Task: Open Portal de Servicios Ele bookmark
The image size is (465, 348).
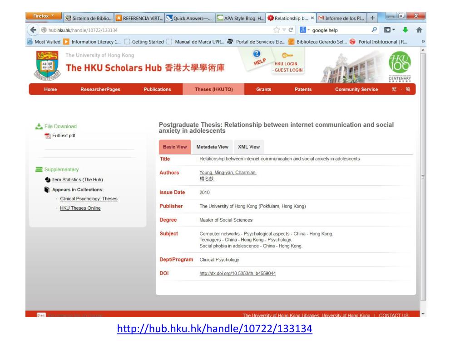Action: (257, 42)
